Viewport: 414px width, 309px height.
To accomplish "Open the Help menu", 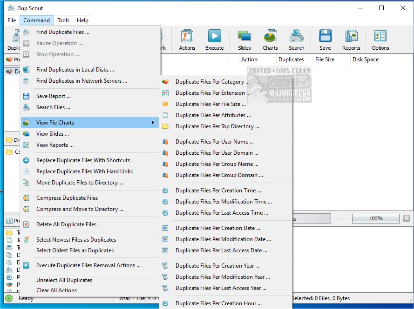I will click(x=82, y=20).
